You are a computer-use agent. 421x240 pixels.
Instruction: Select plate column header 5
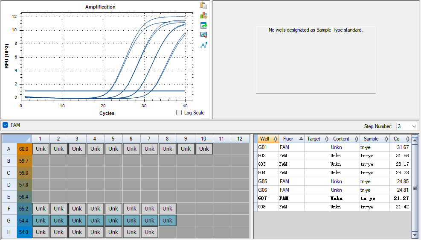pos(113,139)
